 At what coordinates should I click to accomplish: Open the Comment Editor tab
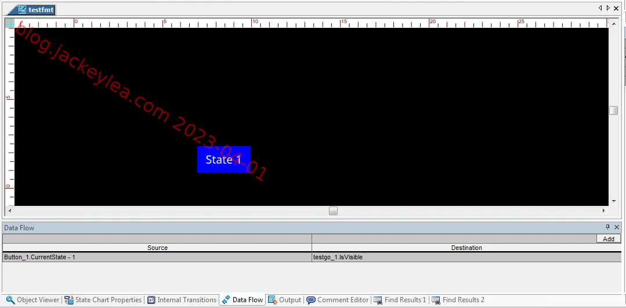coord(338,300)
